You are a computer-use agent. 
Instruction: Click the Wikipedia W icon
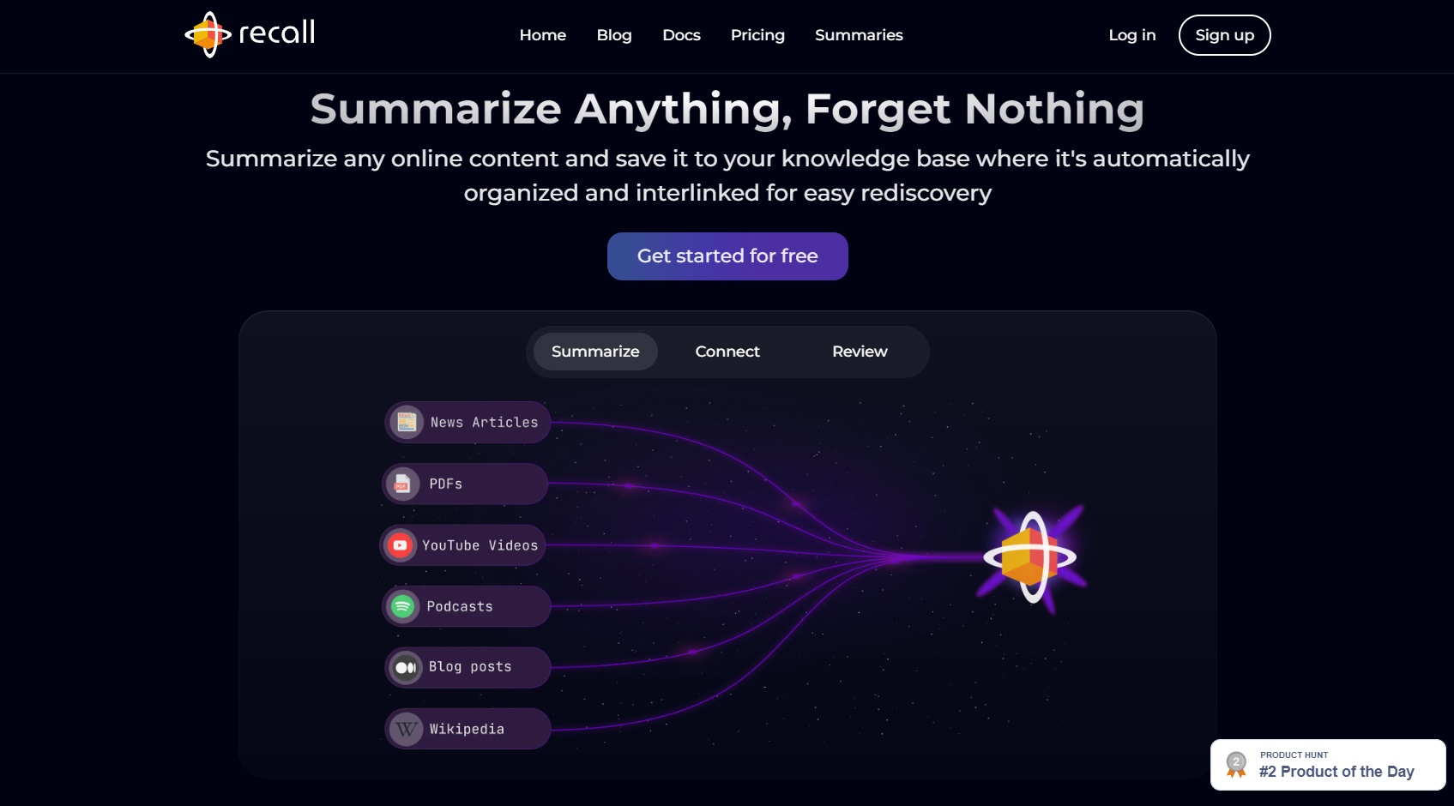pyautogui.click(x=407, y=729)
